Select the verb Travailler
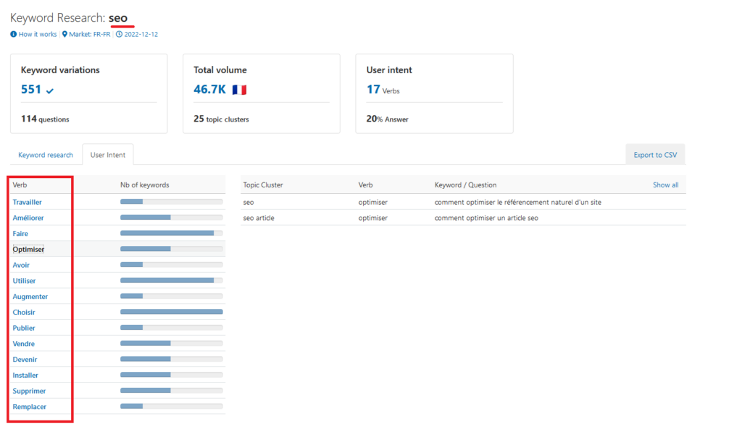The height and width of the screenshot is (435, 742). coord(27,202)
